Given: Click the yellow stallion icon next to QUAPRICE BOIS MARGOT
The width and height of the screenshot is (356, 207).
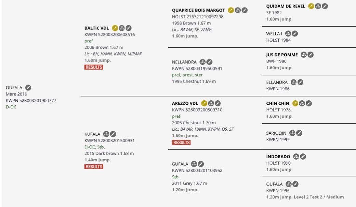Looking at the screenshot, I should 231,10.
